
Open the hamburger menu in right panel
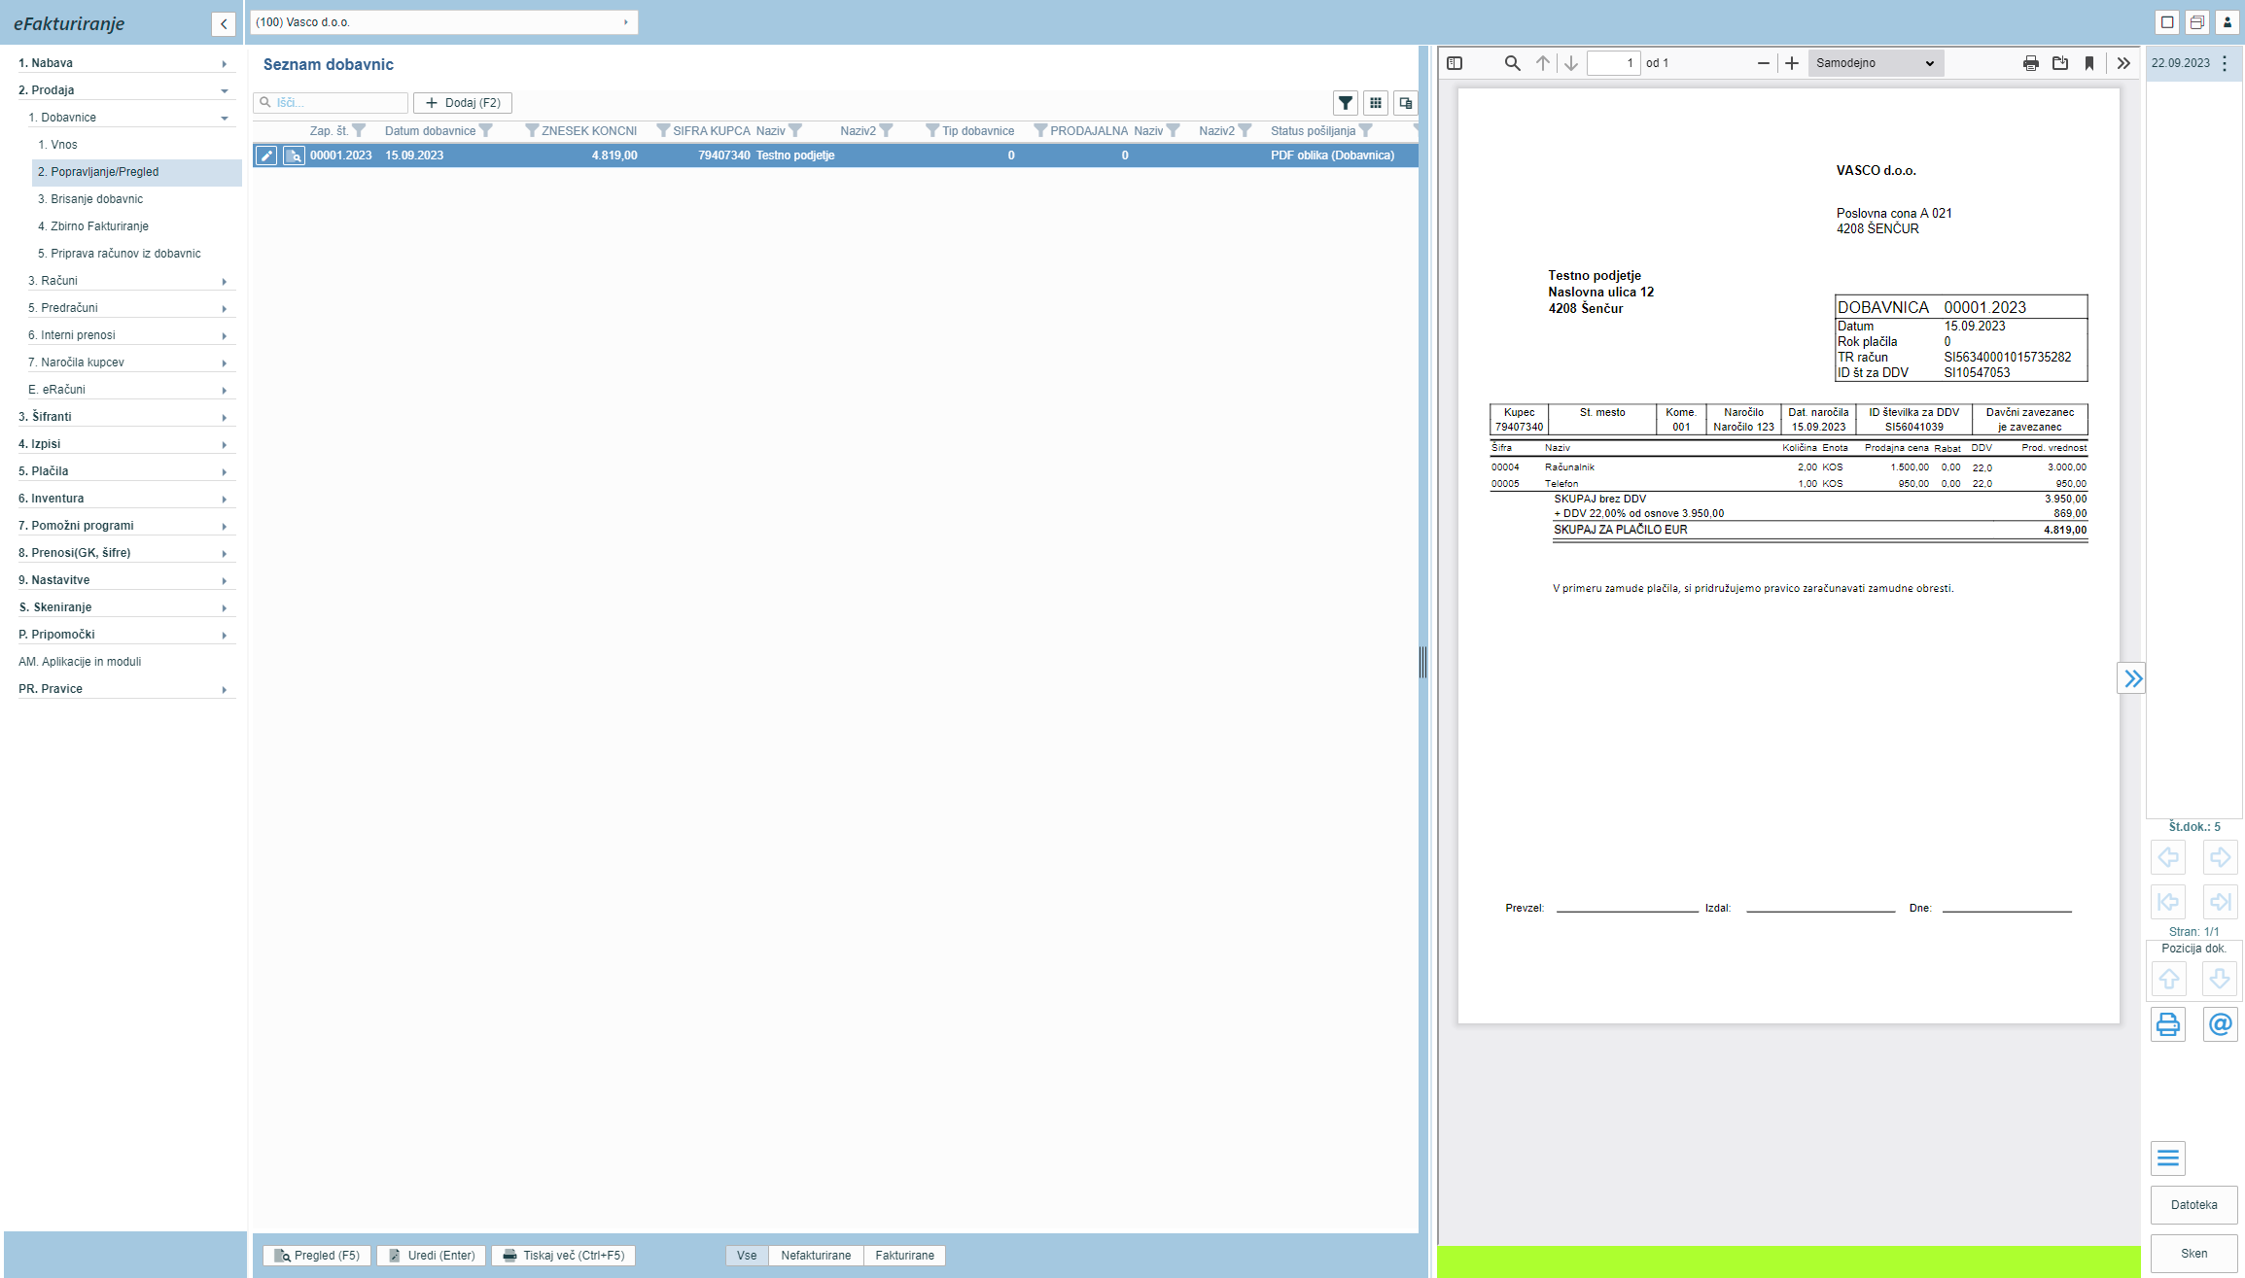(x=2168, y=1157)
